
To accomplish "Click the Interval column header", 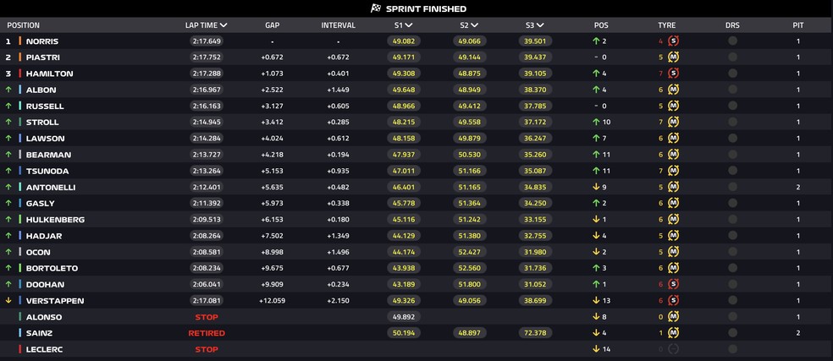I will pos(338,25).
